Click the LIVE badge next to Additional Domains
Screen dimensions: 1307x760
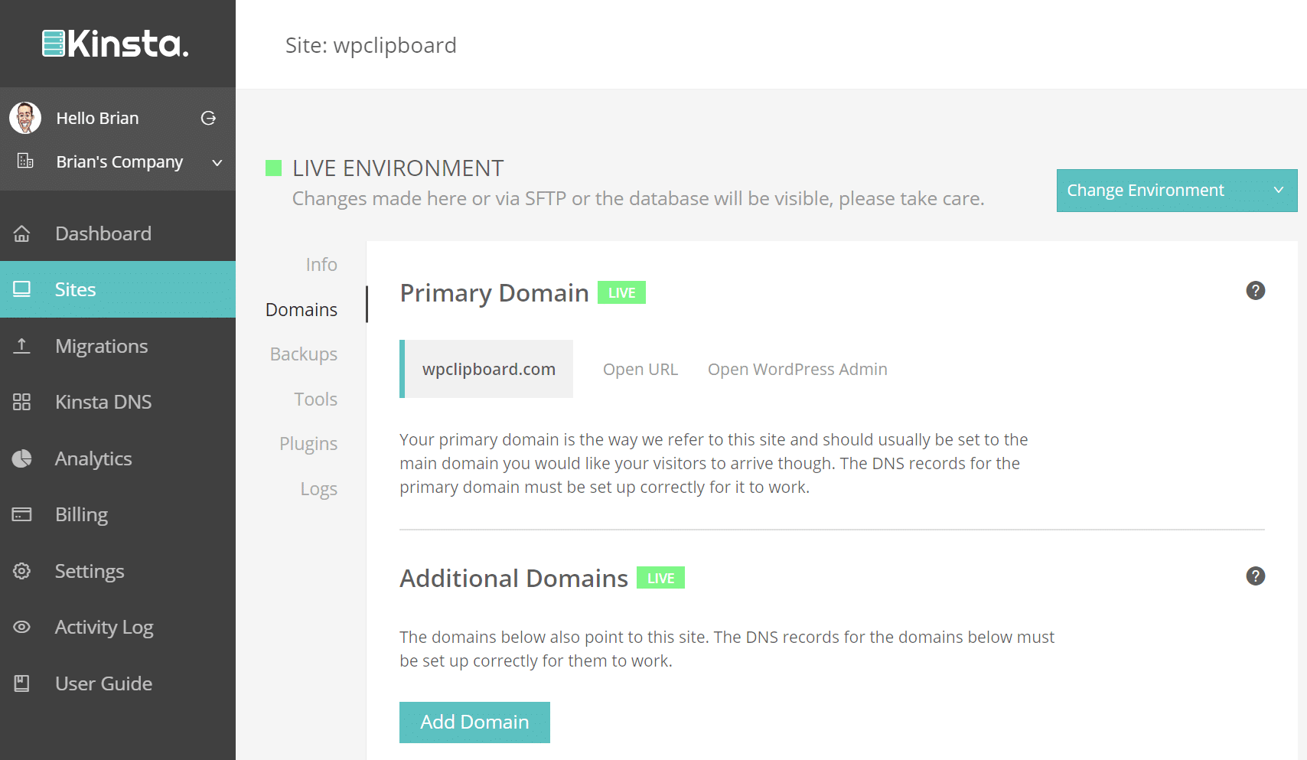pyautogui.click(x=660, y=578)
